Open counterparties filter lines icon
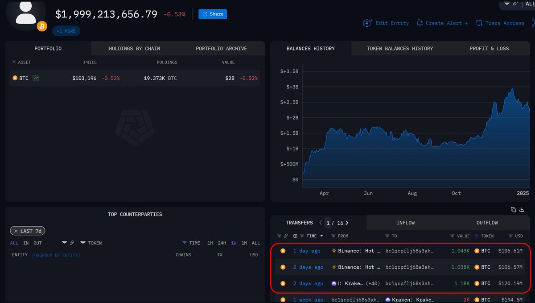The image size is (535, 303). click(64, 243)
